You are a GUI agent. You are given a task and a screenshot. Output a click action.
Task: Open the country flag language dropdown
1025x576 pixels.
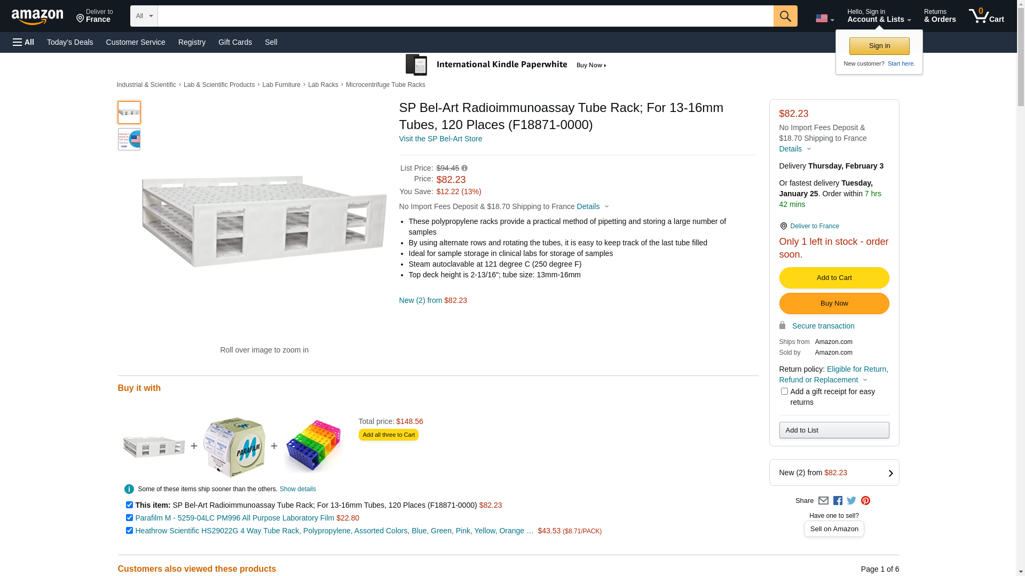tap(824, 19)
